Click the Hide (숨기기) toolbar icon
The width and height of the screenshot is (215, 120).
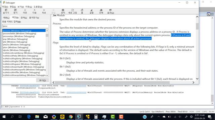6,11
